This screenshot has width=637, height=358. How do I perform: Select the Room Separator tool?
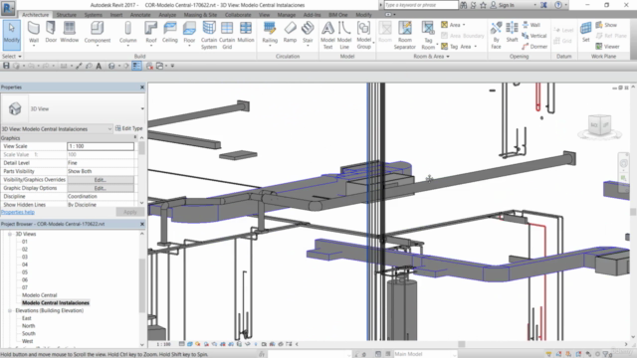pos(405,36)
